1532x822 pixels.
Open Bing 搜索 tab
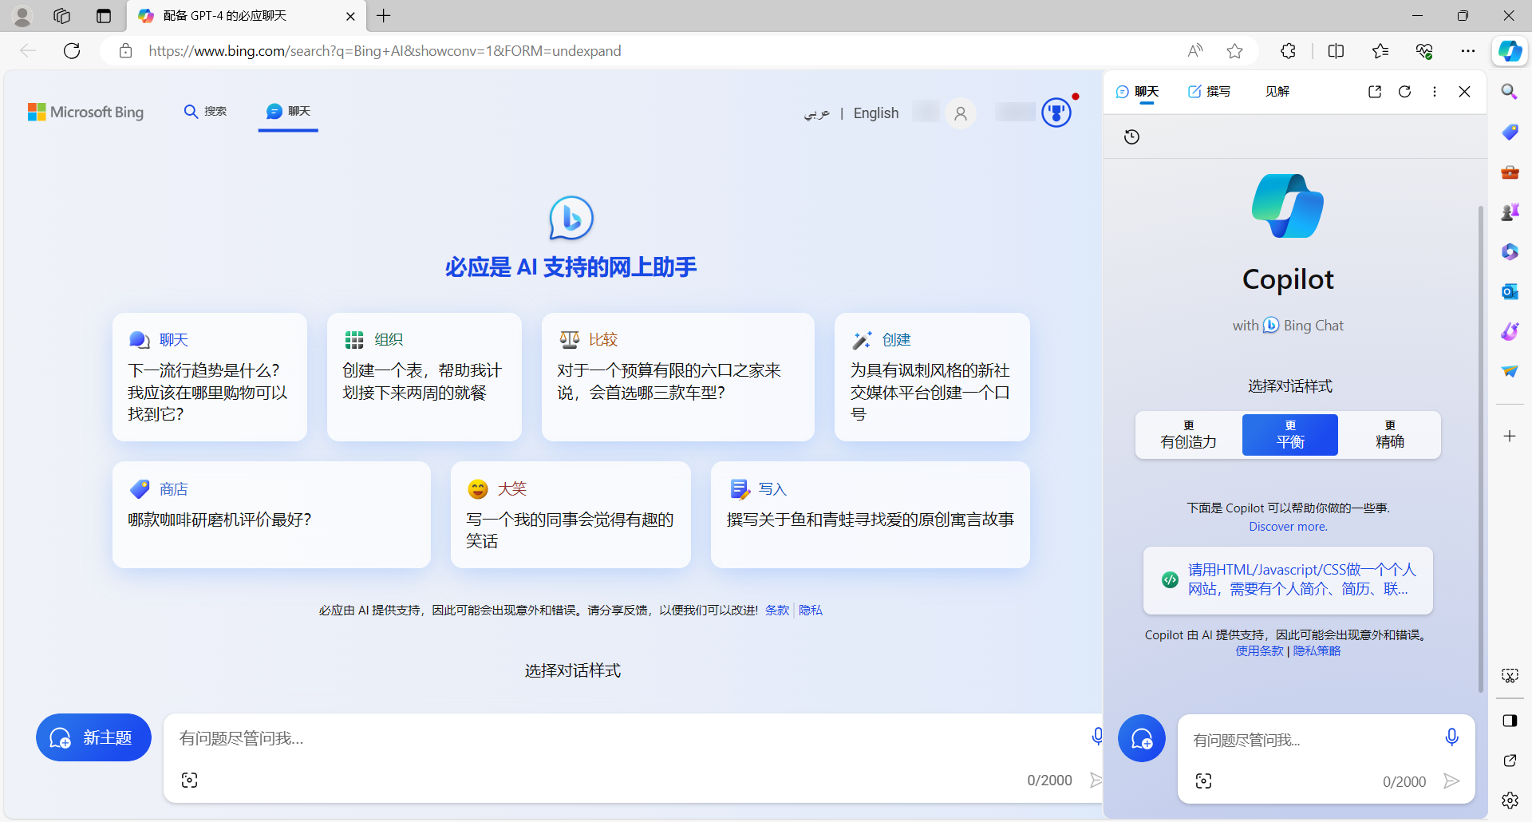205,112
